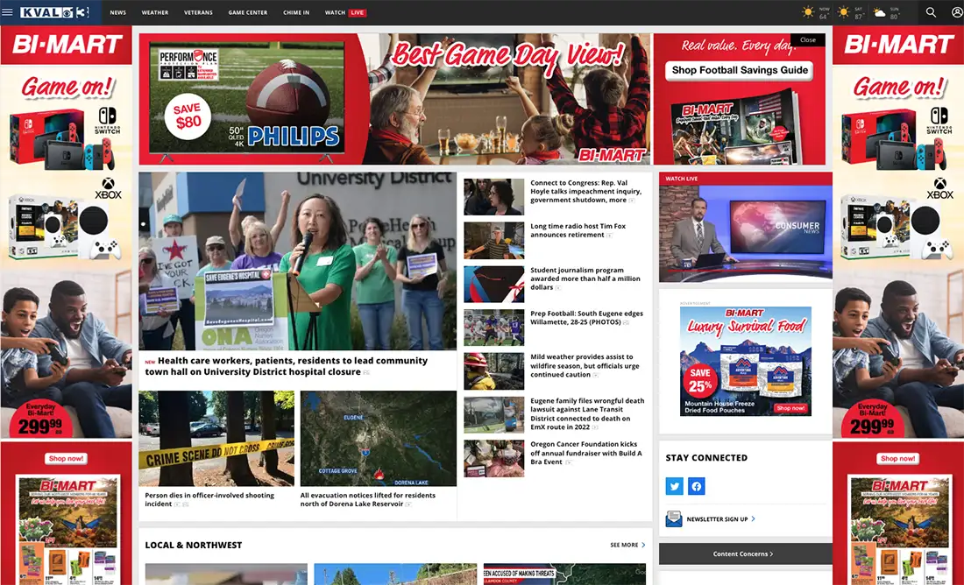The height and width of the screenshot is (585, 964).
Task: Click the newsletter envelope icon
Action: pos(674,518)
